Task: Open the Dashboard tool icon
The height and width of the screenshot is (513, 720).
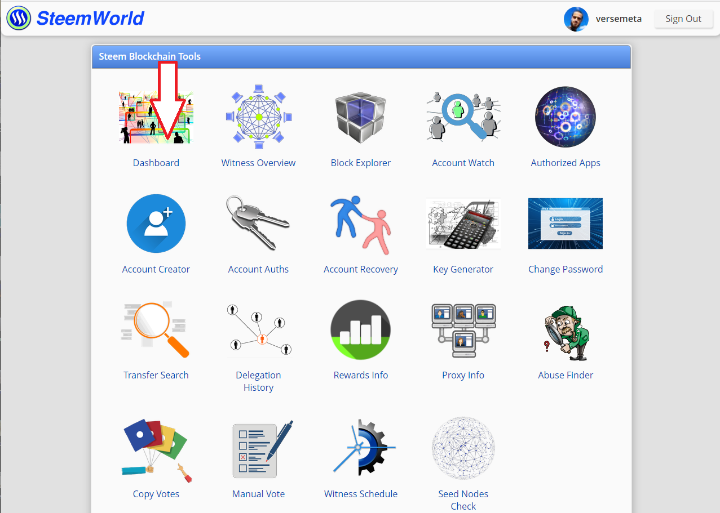Action: point(156,117)
